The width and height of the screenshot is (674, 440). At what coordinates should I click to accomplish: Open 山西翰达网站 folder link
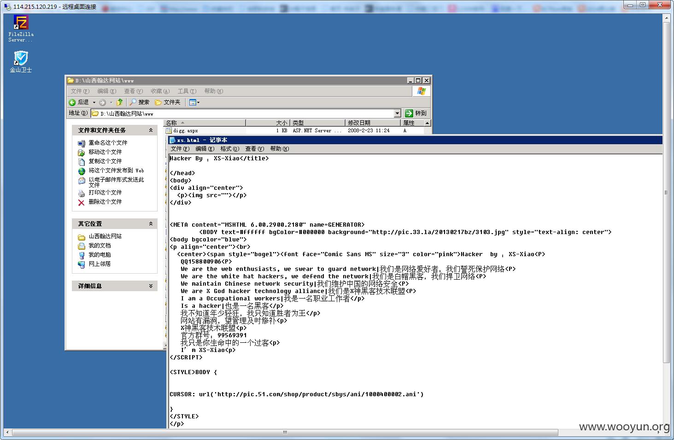coord(105,236)
